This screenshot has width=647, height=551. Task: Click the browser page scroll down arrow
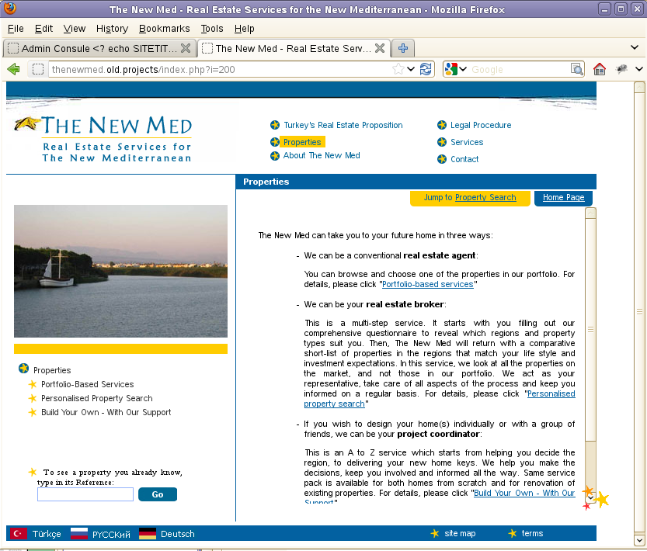[639, 540]
